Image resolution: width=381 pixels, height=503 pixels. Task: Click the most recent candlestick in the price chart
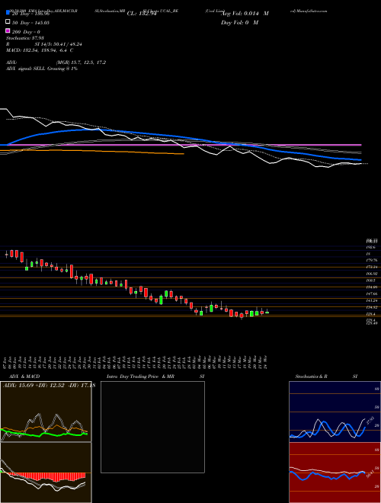point(267,312)
